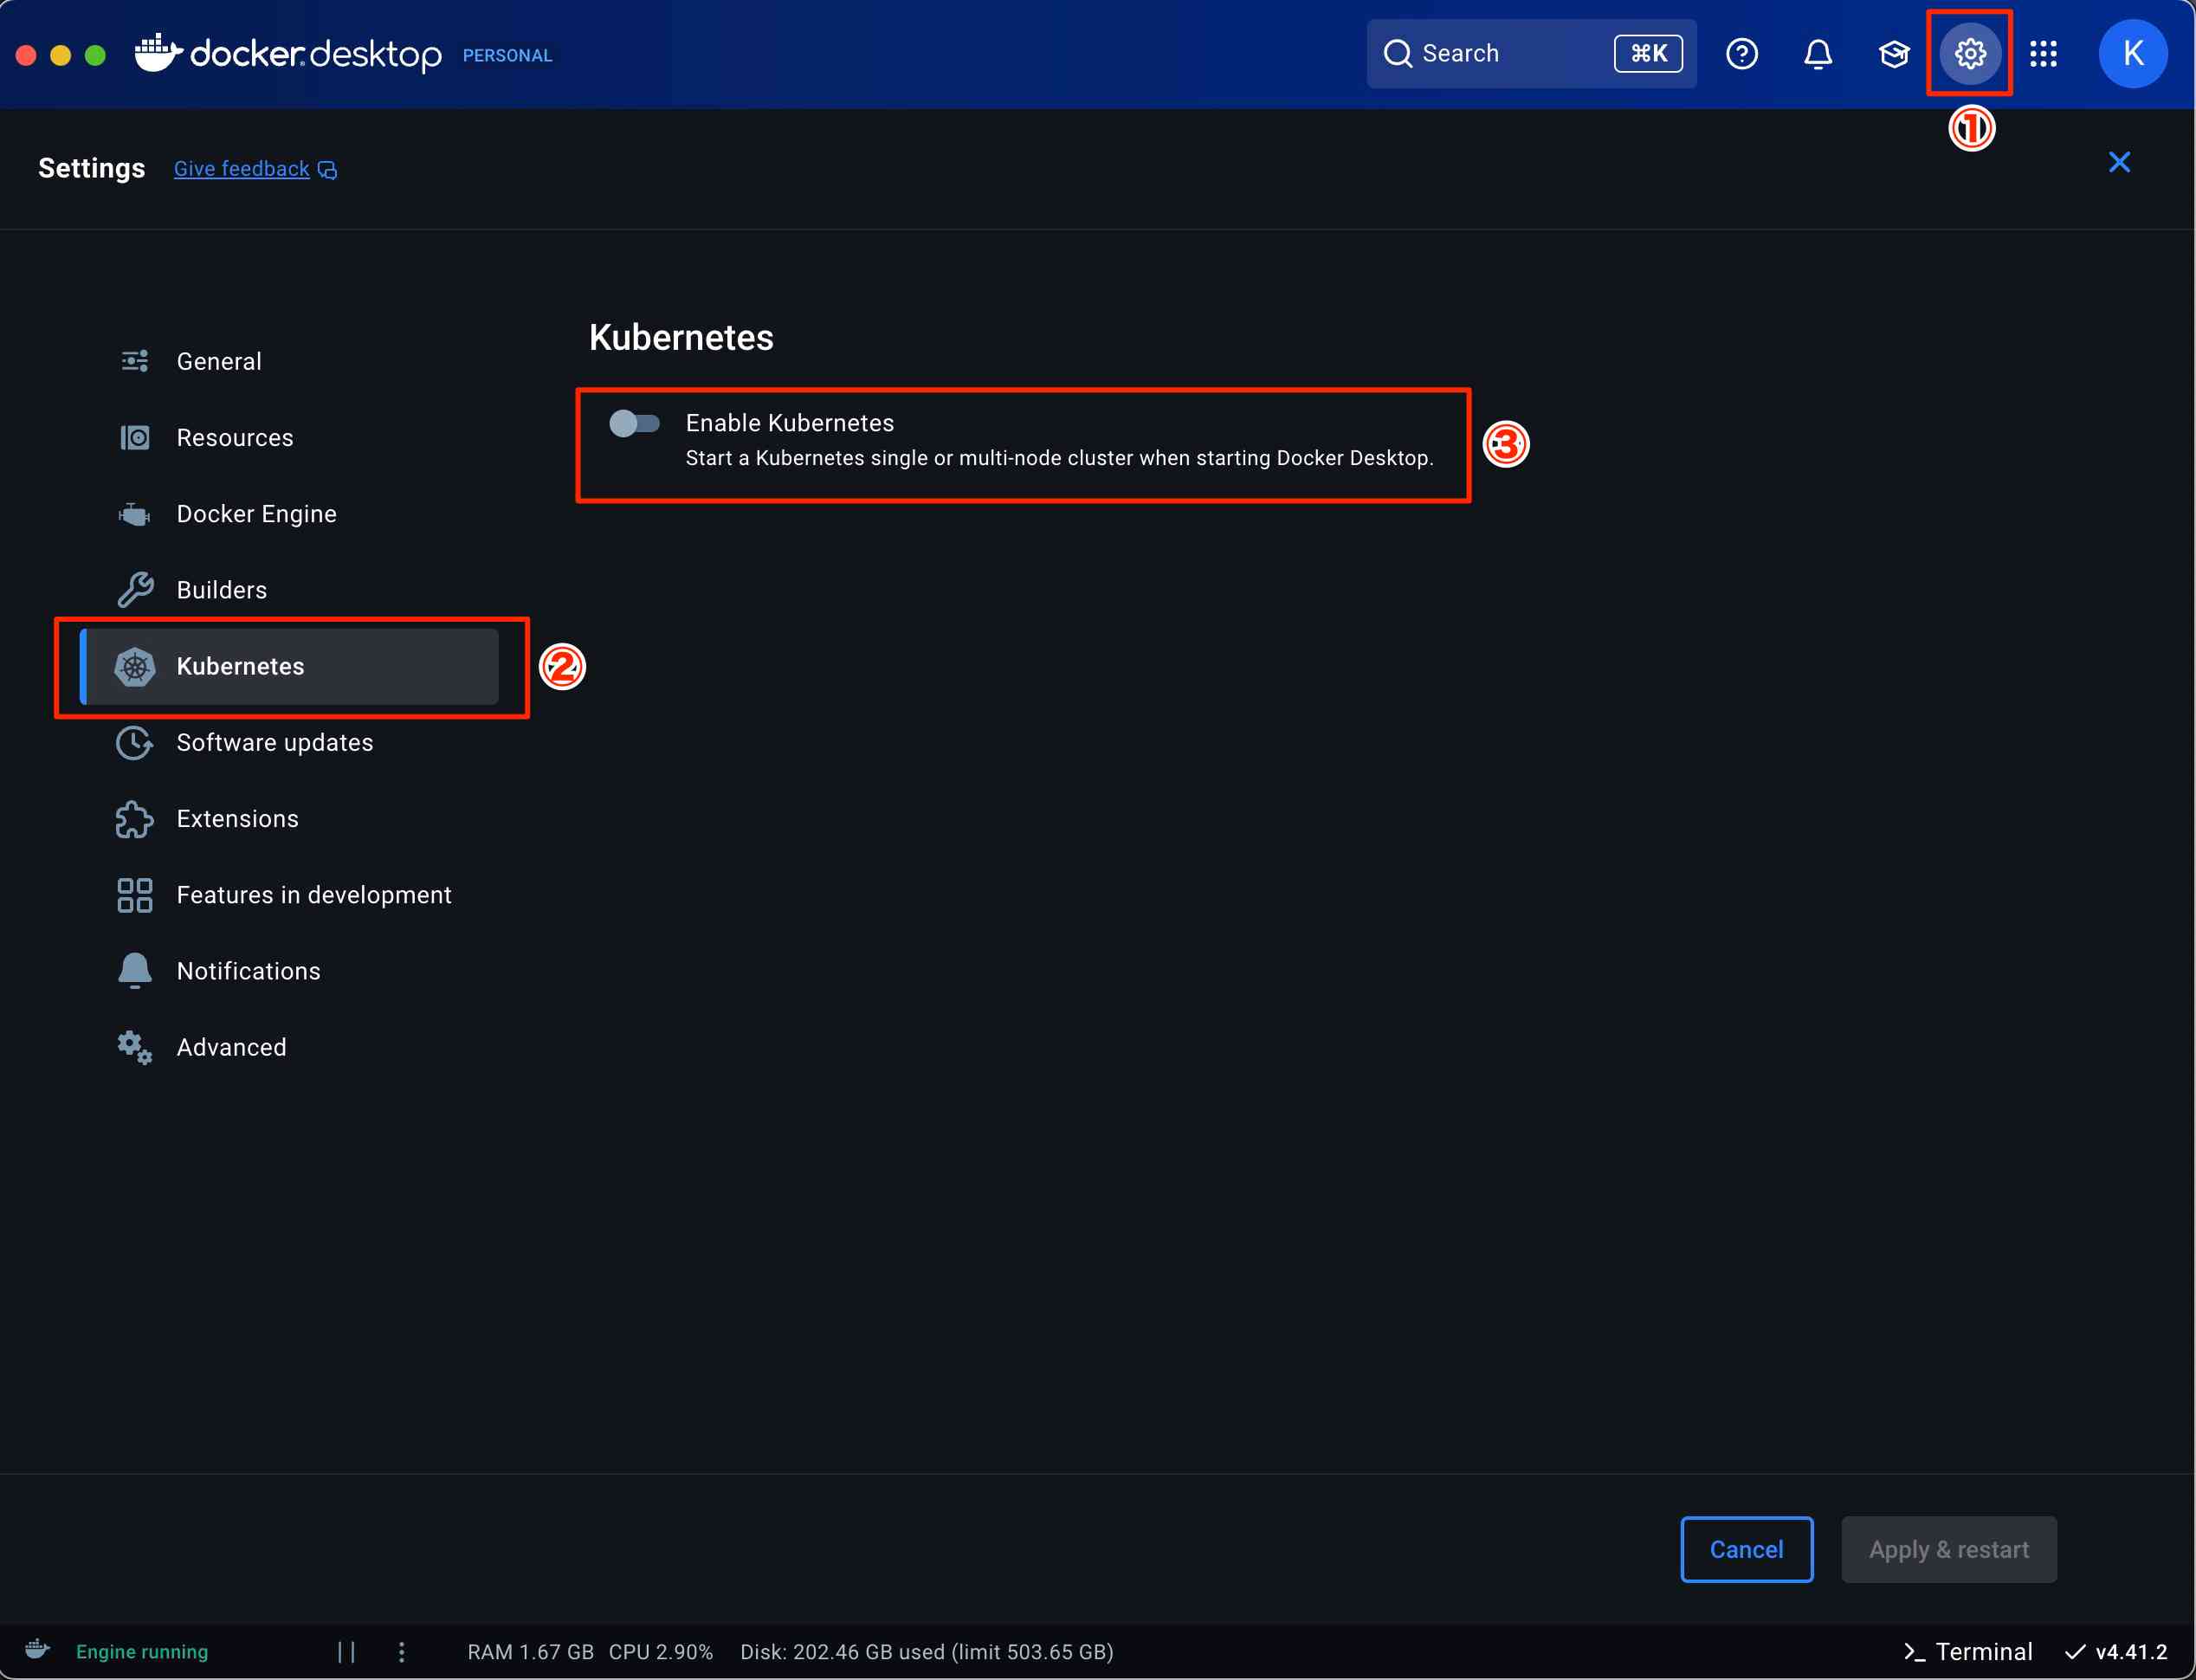
Task: Pause the Docker engine from the status bar
Action: [346, 1651]
